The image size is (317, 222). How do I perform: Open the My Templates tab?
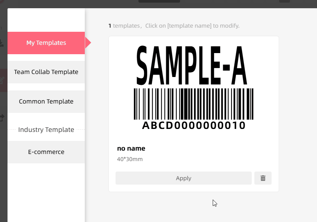(46, 43)
